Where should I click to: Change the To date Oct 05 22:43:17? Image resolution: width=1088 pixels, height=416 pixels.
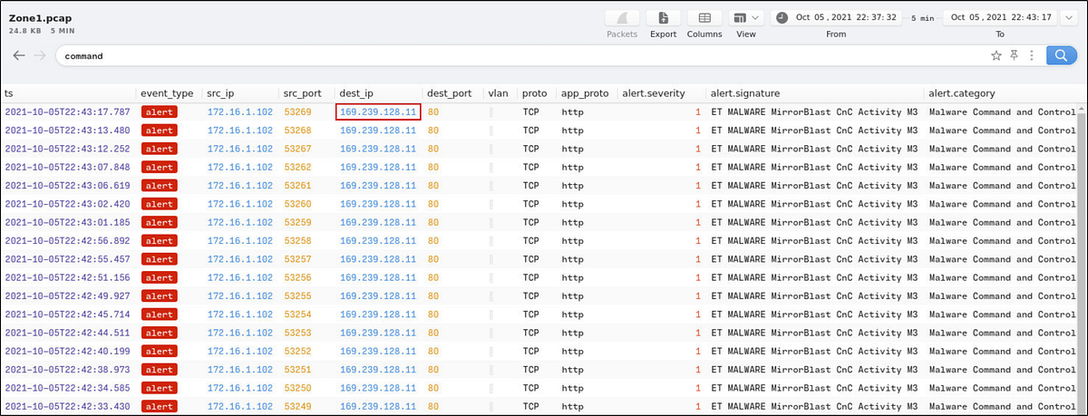[x=1001, y=17]
